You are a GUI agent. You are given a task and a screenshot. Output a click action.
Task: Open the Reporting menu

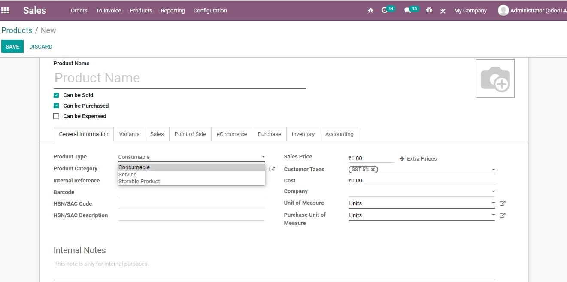pyautogui.click(x=173, y=10)
